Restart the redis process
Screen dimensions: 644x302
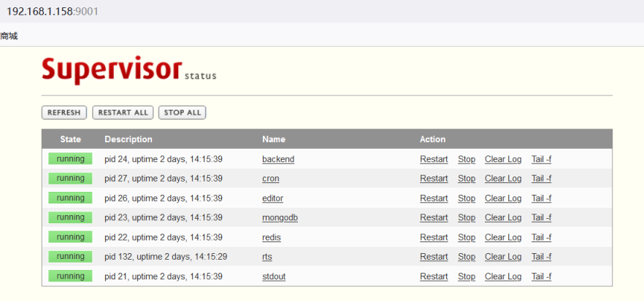tap(434, 238)
